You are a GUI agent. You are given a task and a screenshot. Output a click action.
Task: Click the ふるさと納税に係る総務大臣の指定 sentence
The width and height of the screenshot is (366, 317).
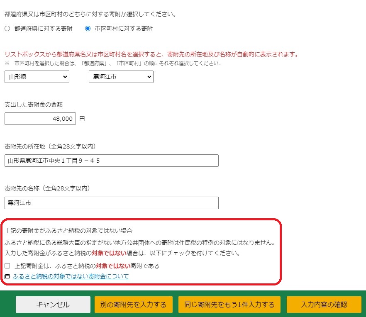(x=140, y=243)
